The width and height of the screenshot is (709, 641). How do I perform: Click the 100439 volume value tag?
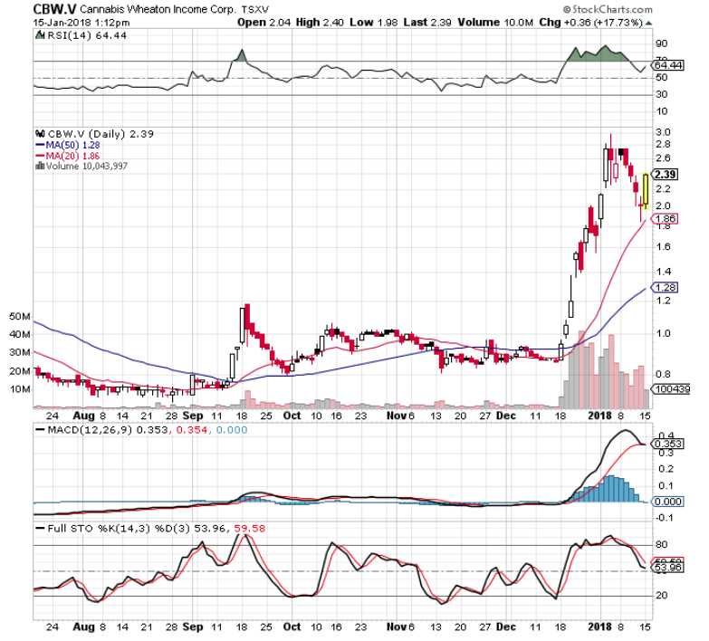pyautogui.click(x=668, y=389)
